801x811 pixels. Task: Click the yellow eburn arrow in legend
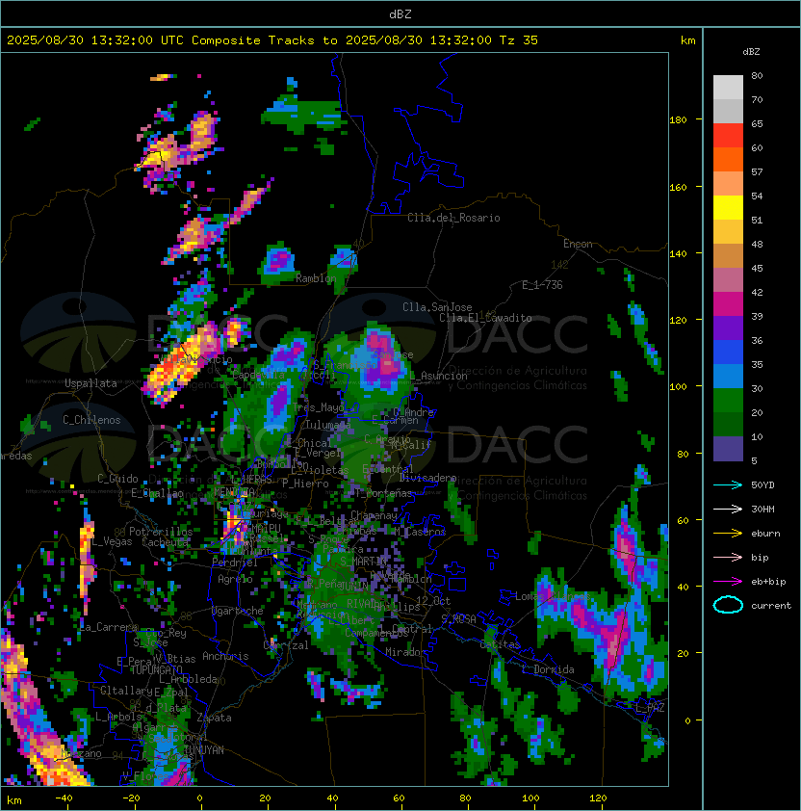click(728, 534)
